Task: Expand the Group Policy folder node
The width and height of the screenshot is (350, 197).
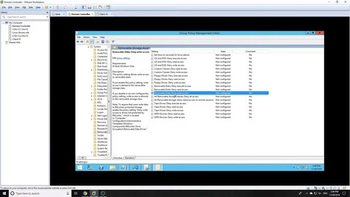Action: (91, 92)
